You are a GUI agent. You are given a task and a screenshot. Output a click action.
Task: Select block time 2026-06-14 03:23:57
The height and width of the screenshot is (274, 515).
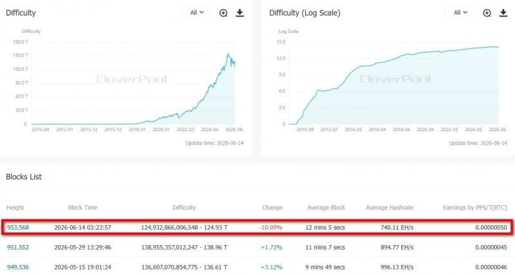(83, 228)
